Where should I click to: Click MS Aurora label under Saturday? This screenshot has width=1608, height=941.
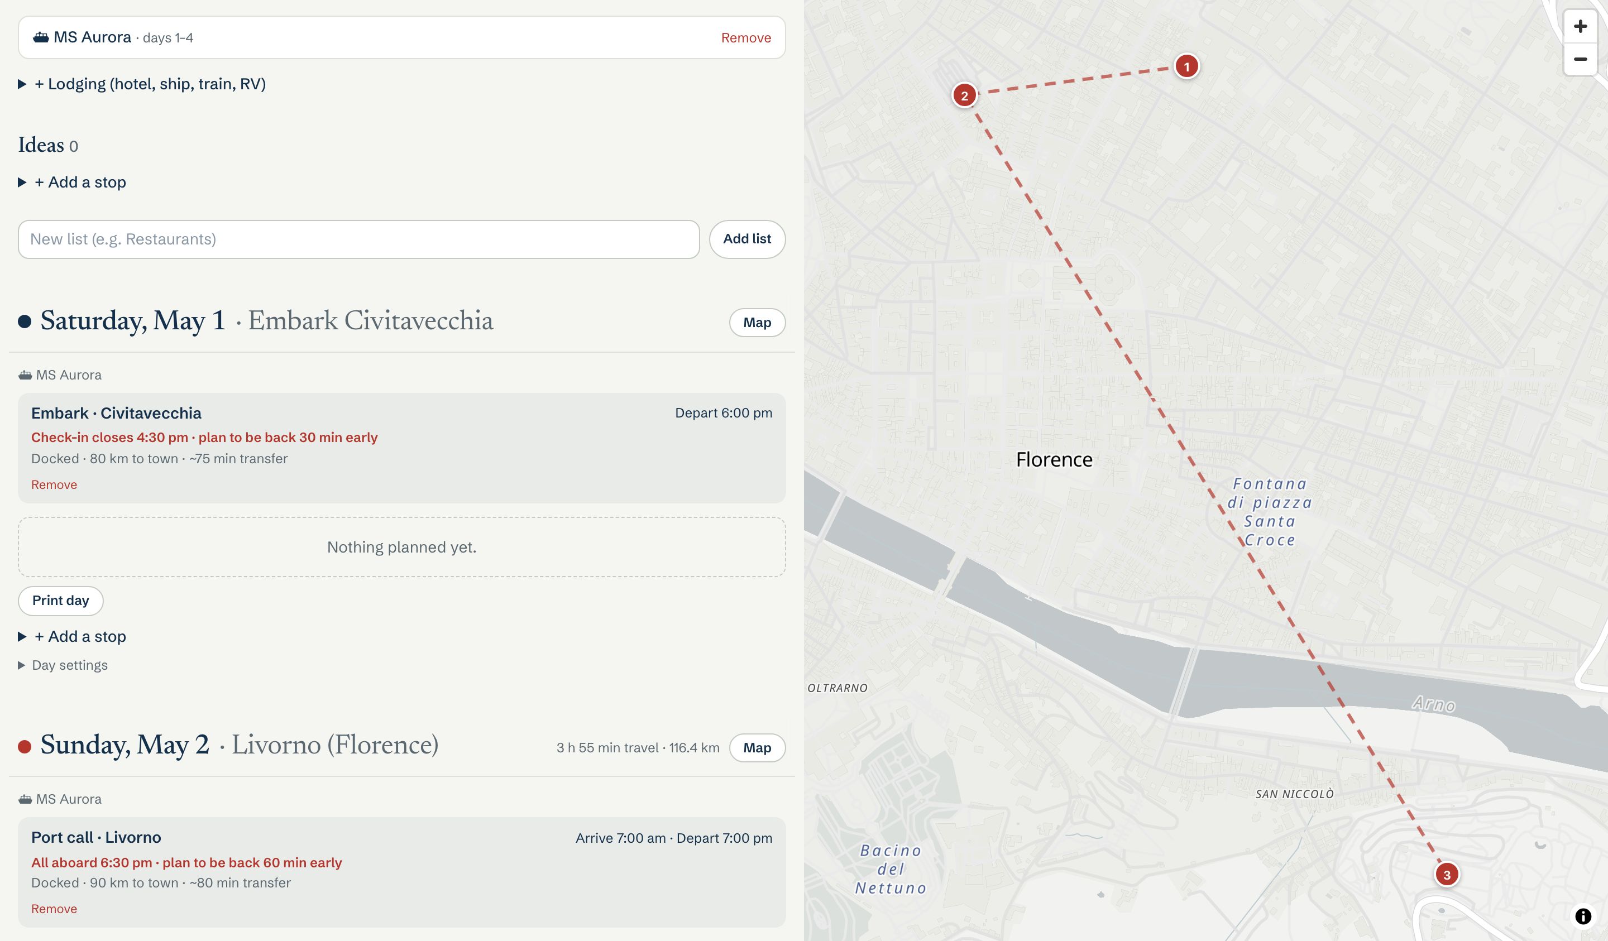pyautogui.click(x=68, y=375)
